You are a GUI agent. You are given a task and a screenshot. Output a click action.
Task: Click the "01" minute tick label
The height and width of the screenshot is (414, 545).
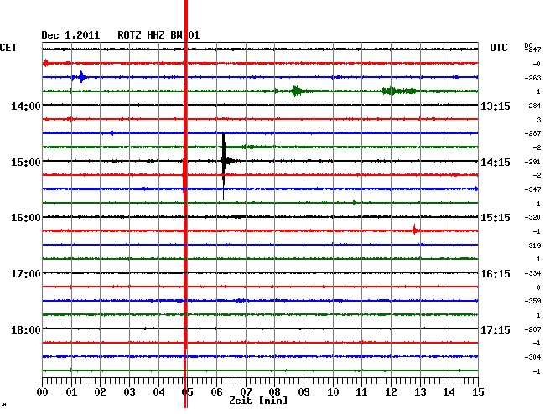click(71, 392)
